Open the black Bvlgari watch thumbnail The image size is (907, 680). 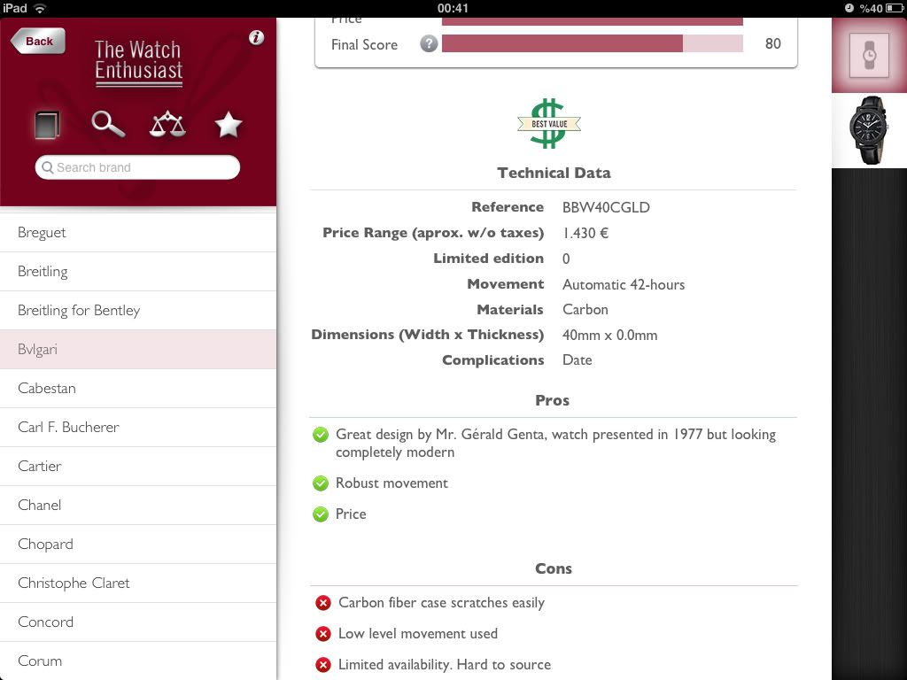point(869,131)
